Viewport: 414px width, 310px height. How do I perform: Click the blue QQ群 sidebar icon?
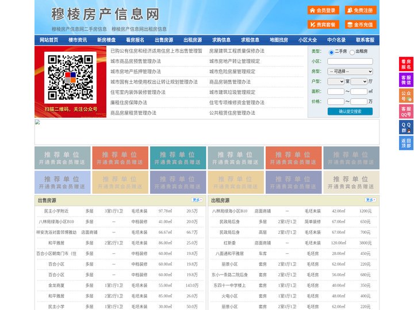406,127
